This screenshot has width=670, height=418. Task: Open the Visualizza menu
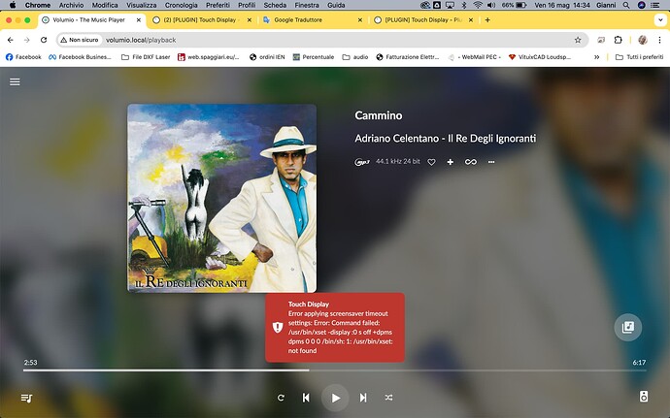click(142, 5)
